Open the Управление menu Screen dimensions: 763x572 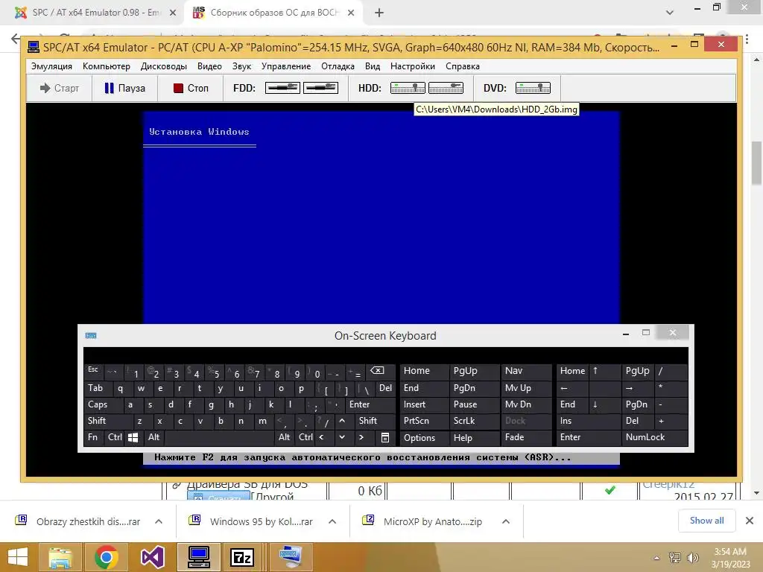point(285,66)
